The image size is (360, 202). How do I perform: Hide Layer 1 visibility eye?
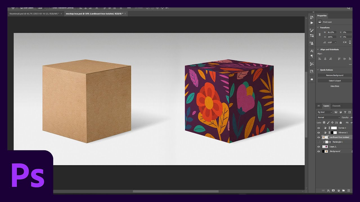(x=319, y=147)
